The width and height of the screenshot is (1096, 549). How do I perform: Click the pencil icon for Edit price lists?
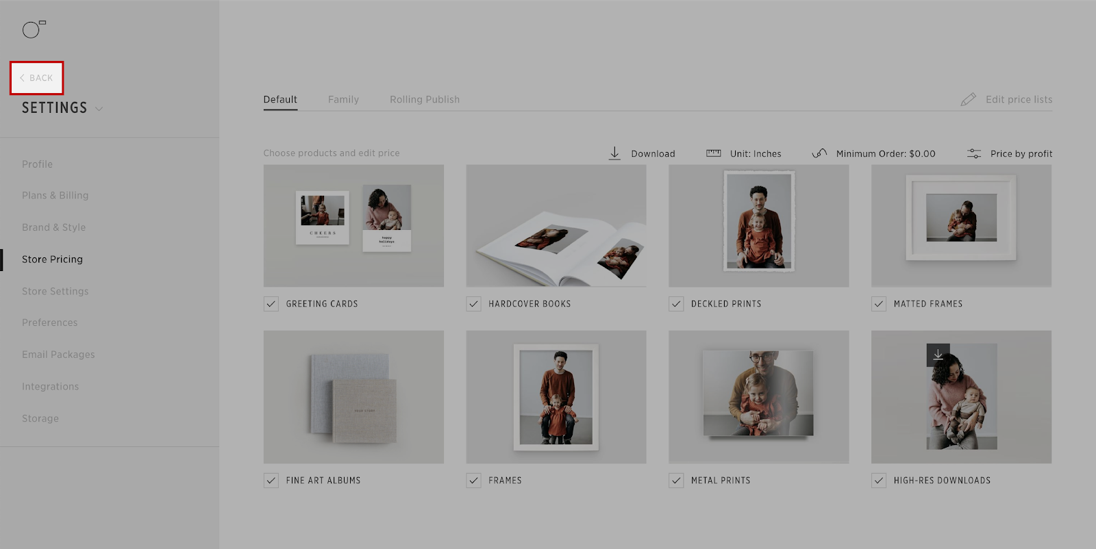[968, 99]
